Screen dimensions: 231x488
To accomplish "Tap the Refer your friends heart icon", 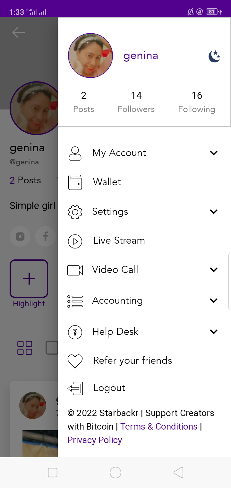I will click(x=75, y=361).
